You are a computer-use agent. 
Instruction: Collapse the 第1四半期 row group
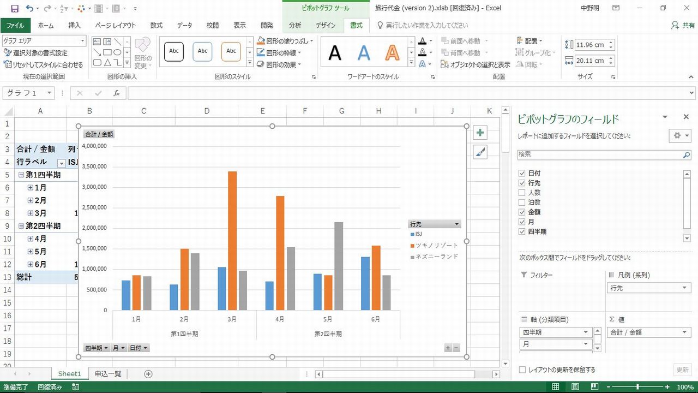pos(21,175)
